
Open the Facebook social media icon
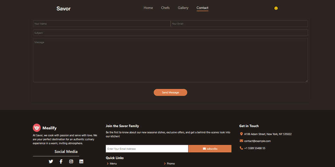pyautogui.click(x=61, y=161)
